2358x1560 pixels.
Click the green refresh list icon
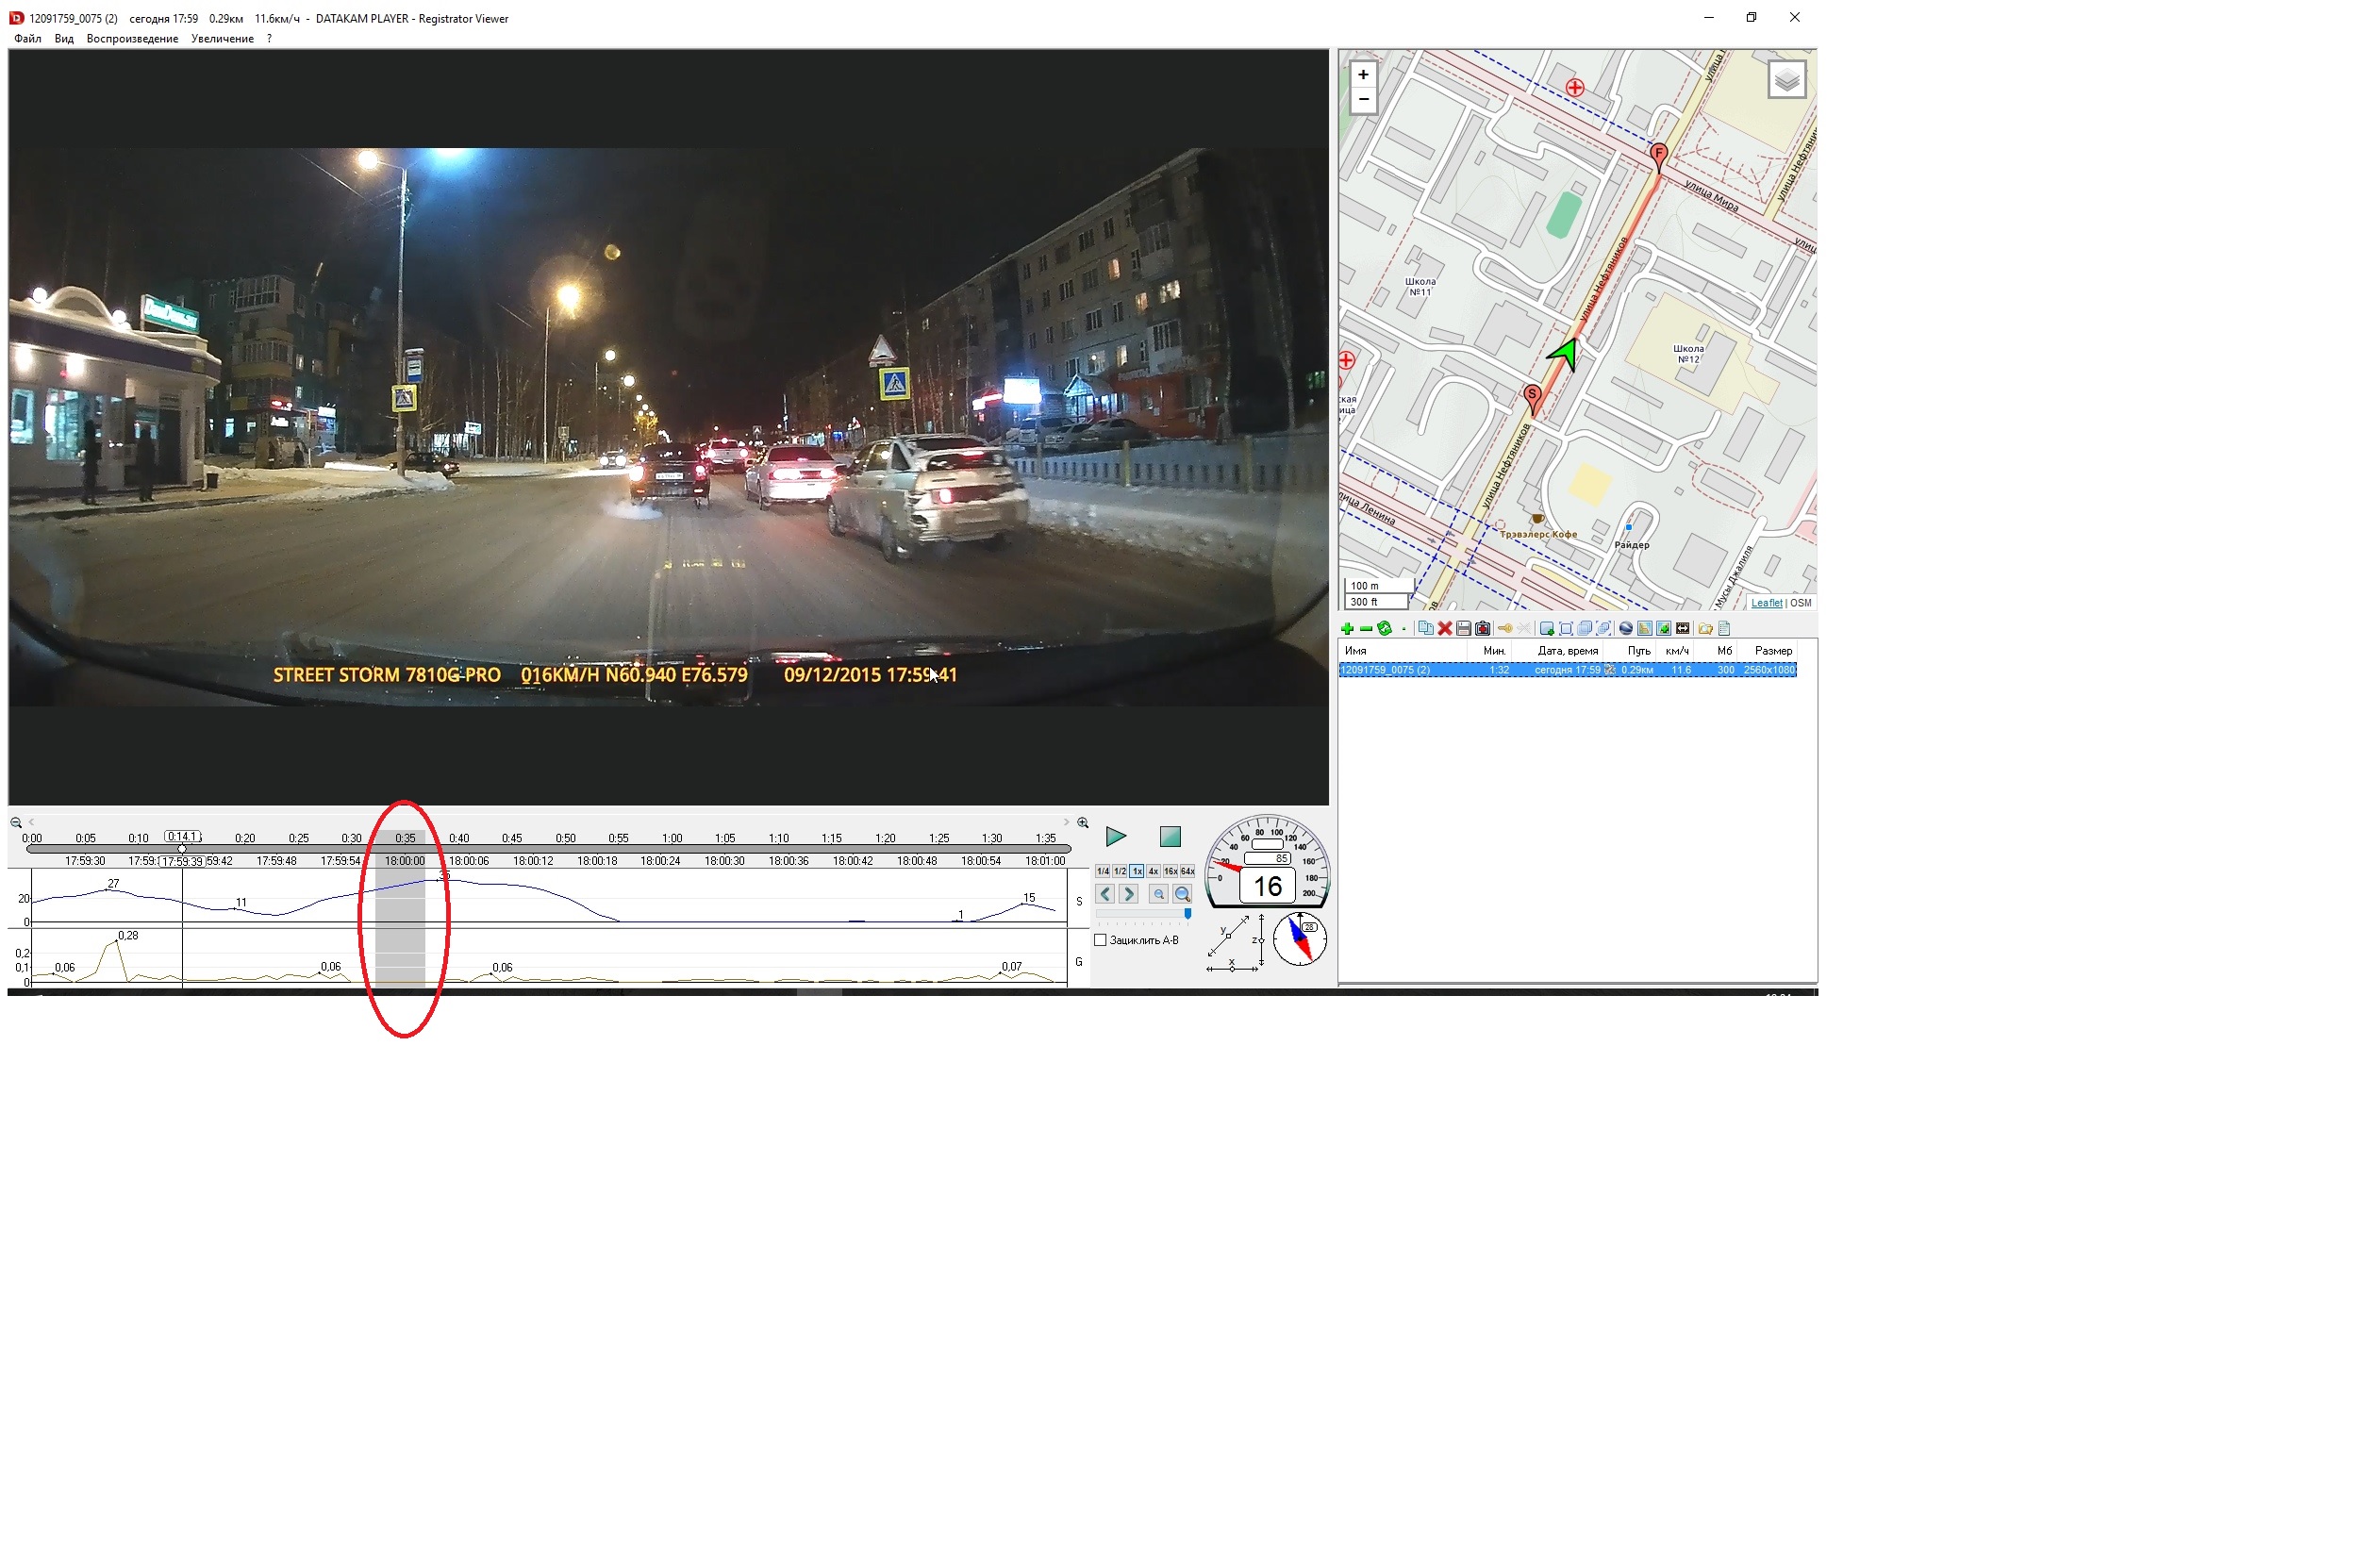[1384, 629]
